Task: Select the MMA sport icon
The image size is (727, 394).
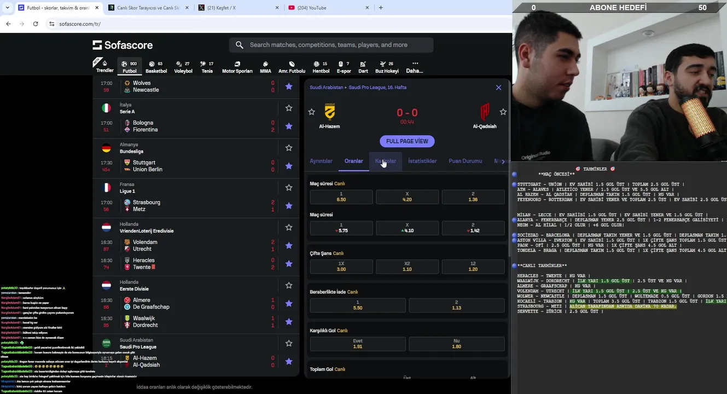Action: click(x=265, y=66)
